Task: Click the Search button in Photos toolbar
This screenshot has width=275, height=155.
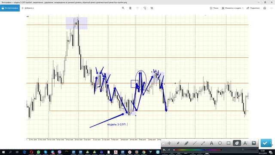Action: (x=214, y=8)
